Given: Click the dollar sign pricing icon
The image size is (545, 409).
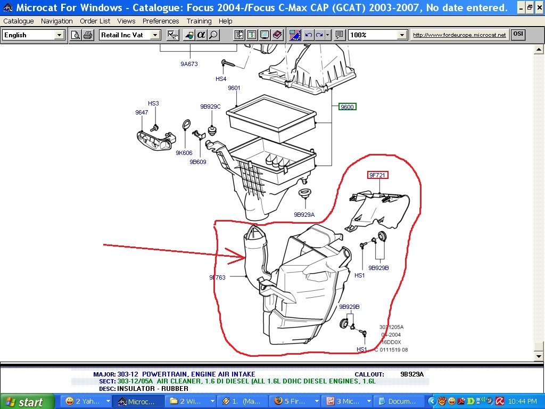Looking at the screenshot, I should 252,35.
